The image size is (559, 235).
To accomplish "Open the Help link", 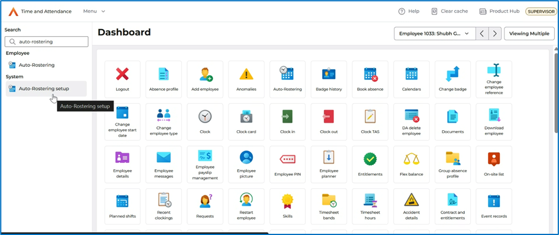I will [x=409, y=11].
